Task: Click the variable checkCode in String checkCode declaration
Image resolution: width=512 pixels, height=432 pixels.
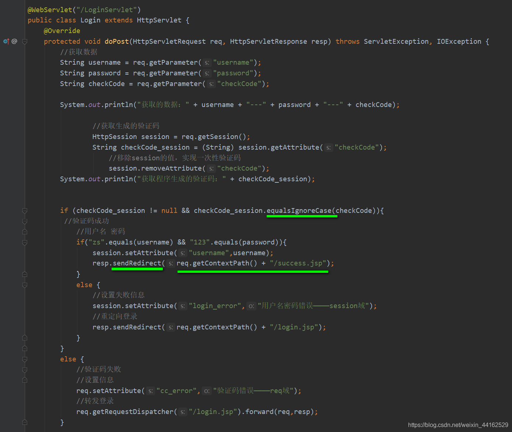Action: click(x=106, y=84)
